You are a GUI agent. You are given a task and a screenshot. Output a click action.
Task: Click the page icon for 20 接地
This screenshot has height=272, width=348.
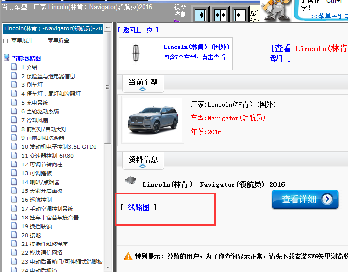(x=14, y=235)
